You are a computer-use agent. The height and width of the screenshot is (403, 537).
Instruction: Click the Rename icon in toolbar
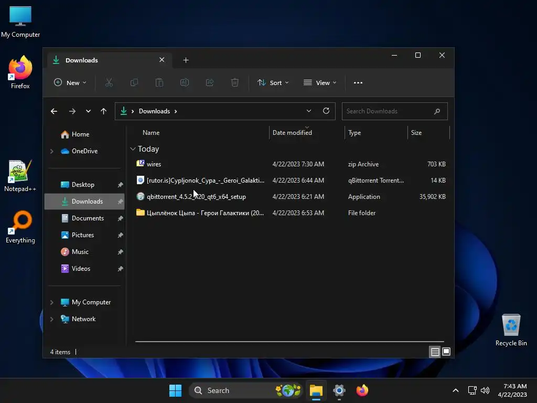pyautogui.click(x=185, y=82)
